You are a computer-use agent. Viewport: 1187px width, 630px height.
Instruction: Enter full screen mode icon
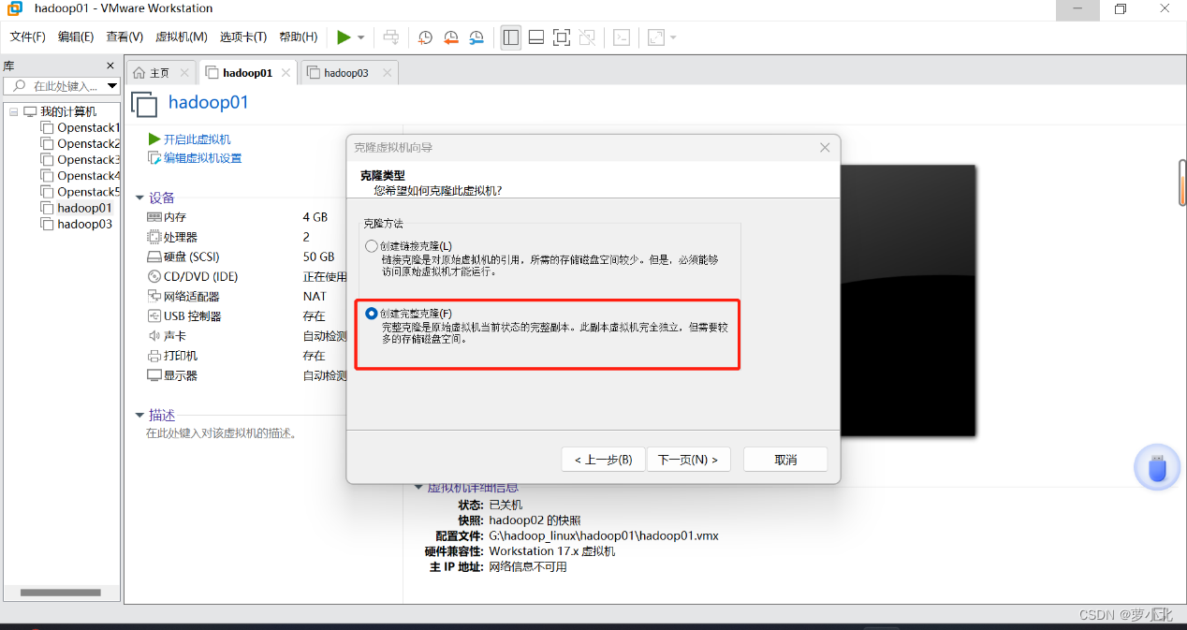(x=562, y=37)
